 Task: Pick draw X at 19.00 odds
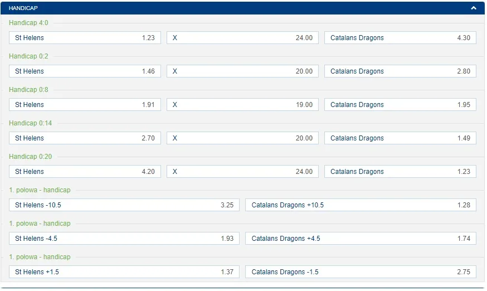[x=242, y=105]
